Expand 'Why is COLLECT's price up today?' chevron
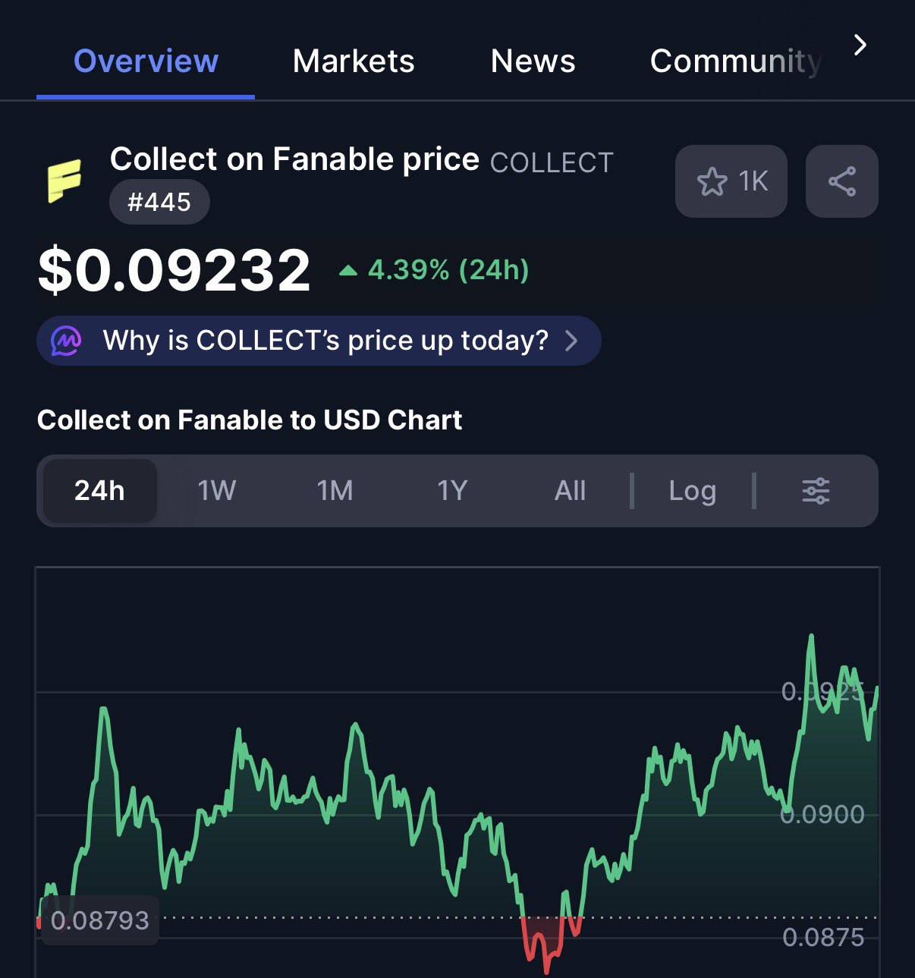The height and width of the screenshot is (978, 915). click(x=571, y=341)
